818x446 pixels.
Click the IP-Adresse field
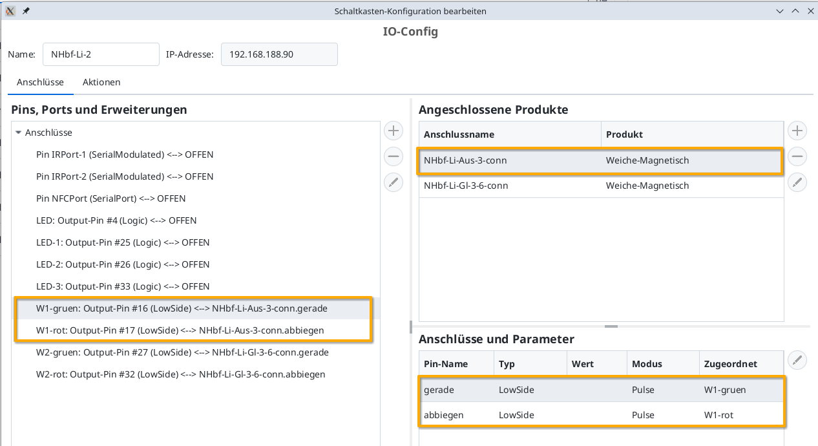coord(279,54)
